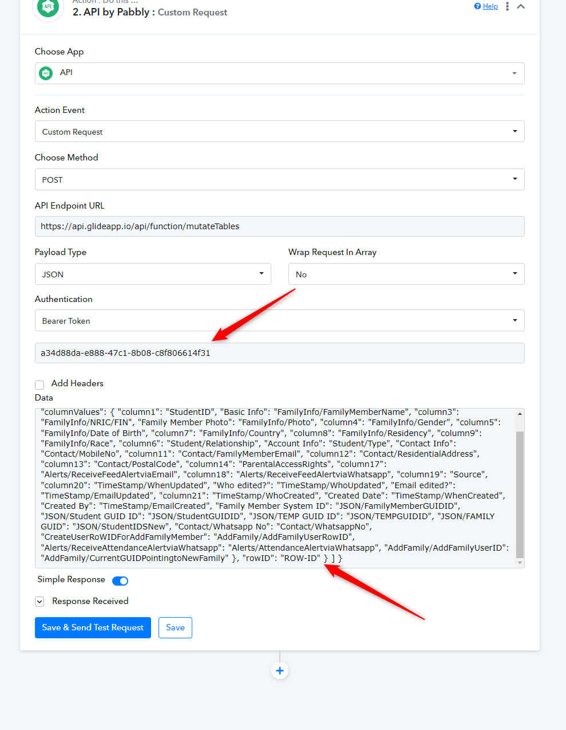Click inside the Data JSON text area
This screenshot has height=730, width=566.
pyautogui.click(x=275, y=488)
